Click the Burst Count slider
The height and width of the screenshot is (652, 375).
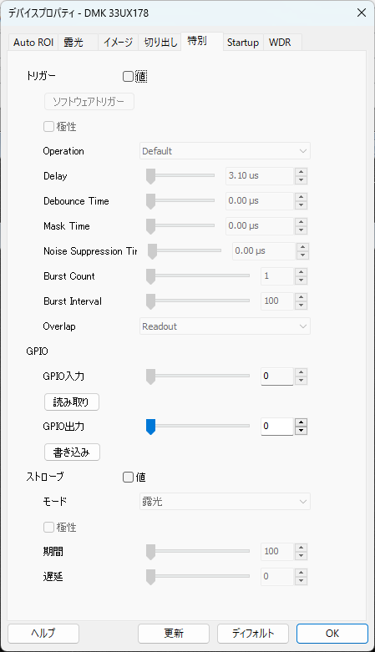click(198, 276)
